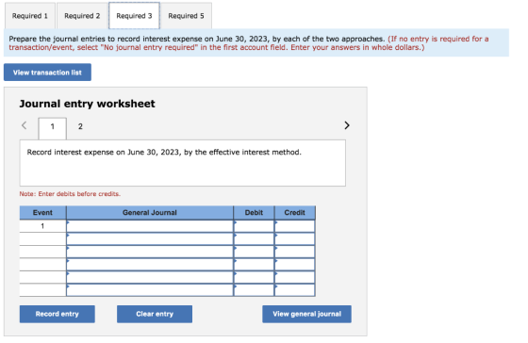This screenshot has width=528, height=343.
Task: Select the Required 3 tab
Action: [x=134, y=16]
